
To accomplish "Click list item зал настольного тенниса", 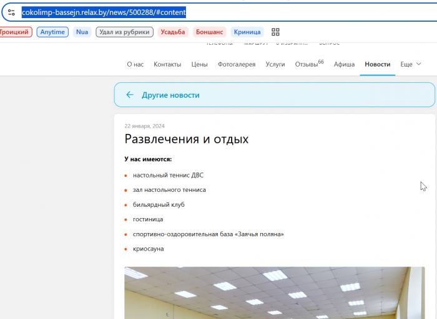I will (169, 189).
